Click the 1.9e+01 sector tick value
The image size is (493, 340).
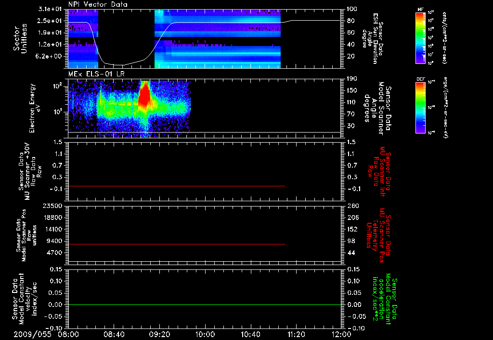click(50, 33)
